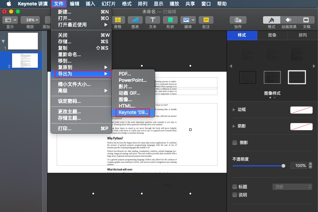Viewport: 318px width, 212px height.
Task: Enable the 说明 caption checkbox
Action: 234,195
